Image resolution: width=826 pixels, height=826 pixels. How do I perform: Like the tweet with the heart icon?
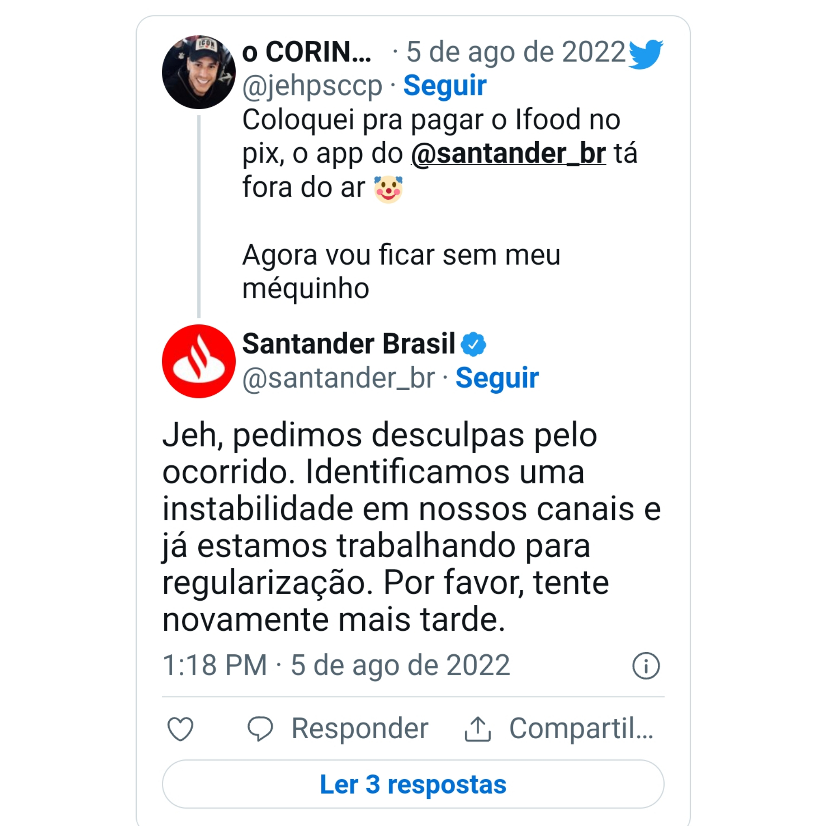[x=180, y=729]
